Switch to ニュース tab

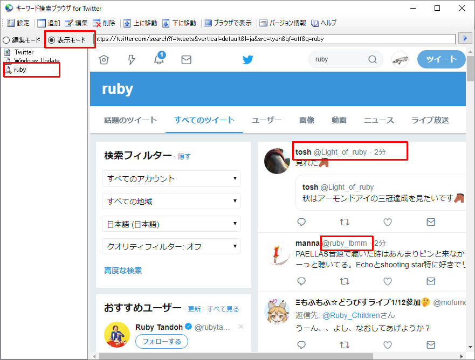point(378,120)
